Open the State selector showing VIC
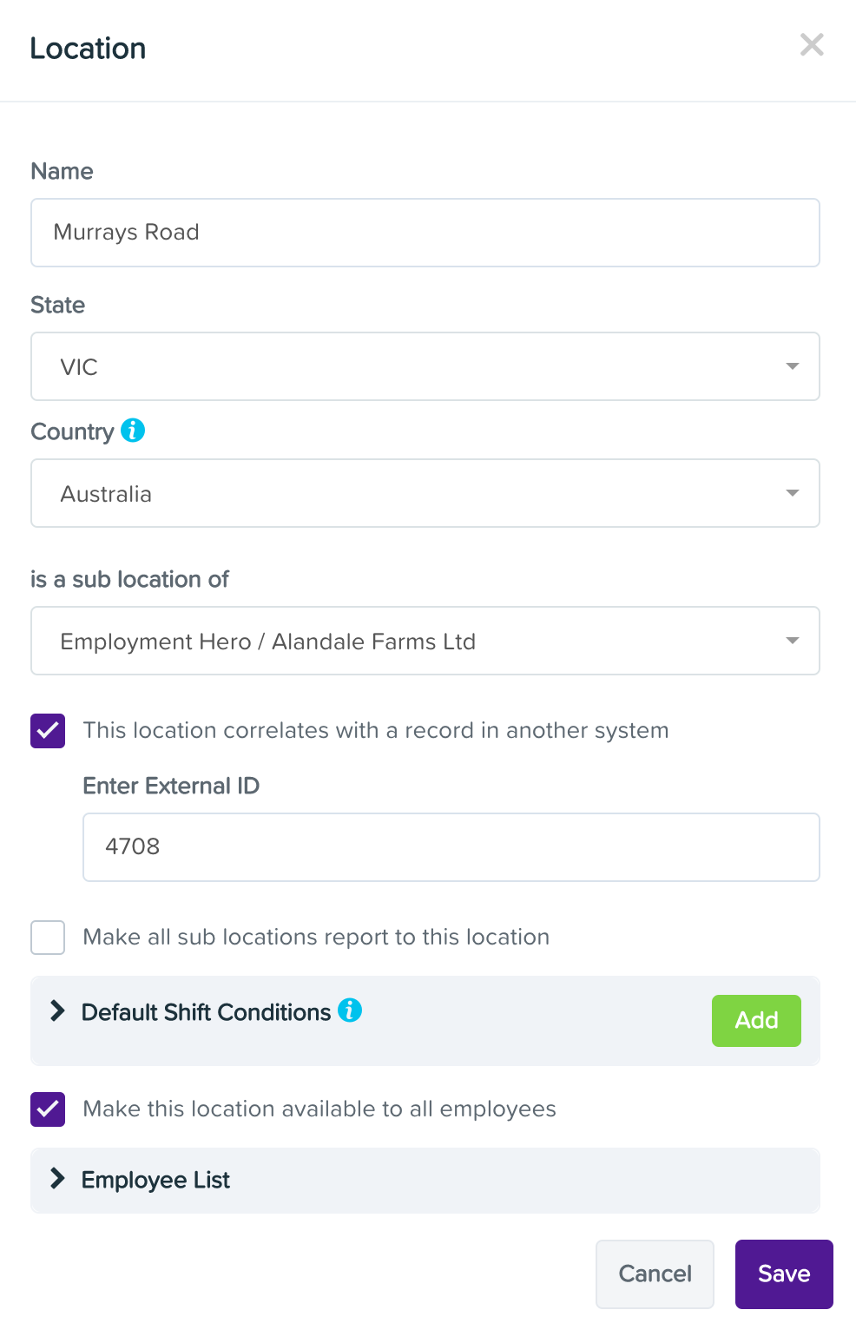This screenshot has width=856, height=1323. coord(425,366)
